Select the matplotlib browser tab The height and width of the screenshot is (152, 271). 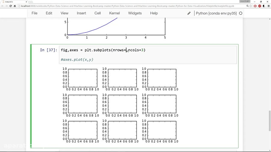[14, 2]
